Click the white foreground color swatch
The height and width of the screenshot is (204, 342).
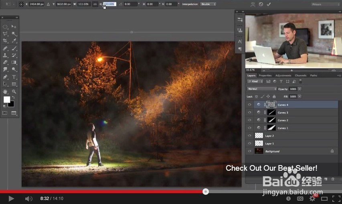(6, 99)
